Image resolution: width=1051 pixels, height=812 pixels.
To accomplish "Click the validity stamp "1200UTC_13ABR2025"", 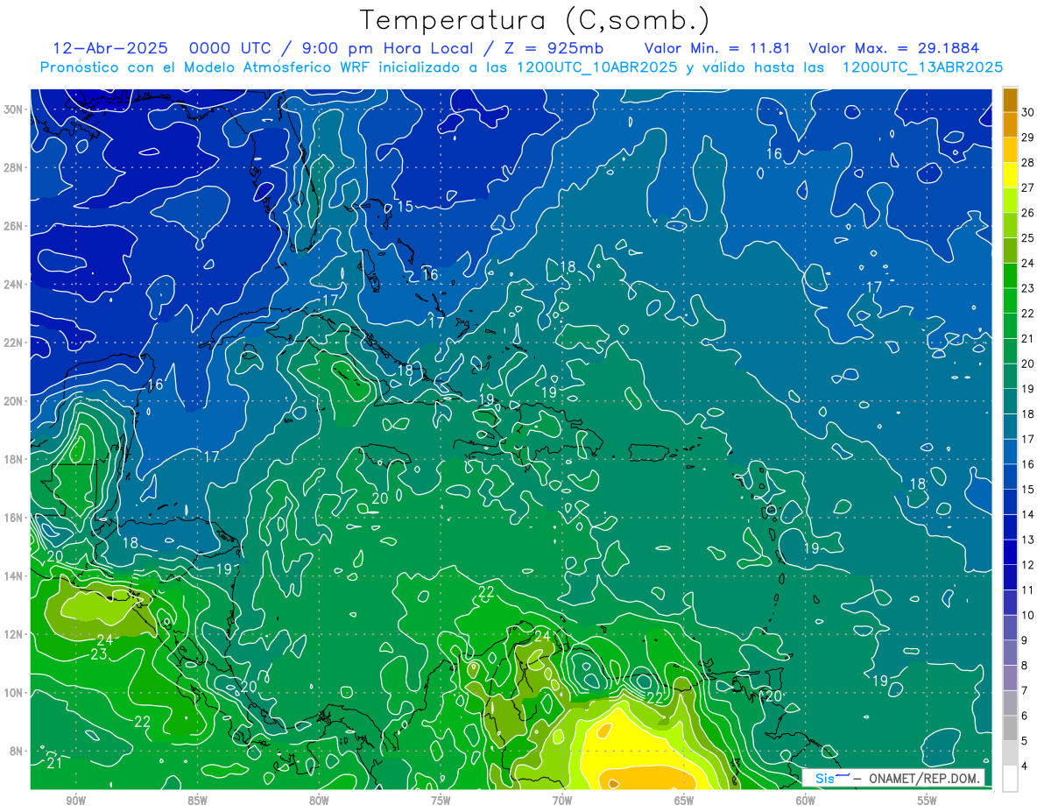I will tap(921, 67).
